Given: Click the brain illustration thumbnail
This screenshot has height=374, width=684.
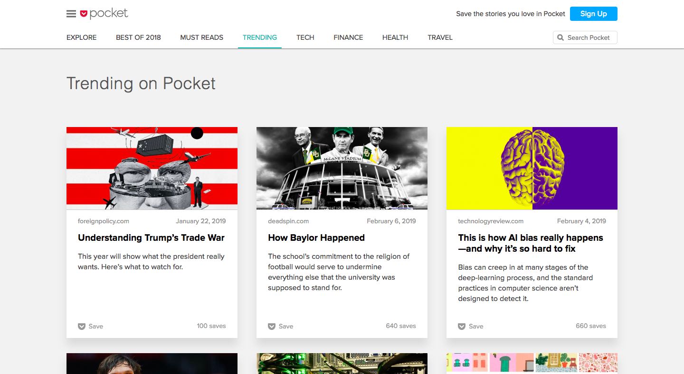Looking at the screenshot, I should [x=532, y=168].
